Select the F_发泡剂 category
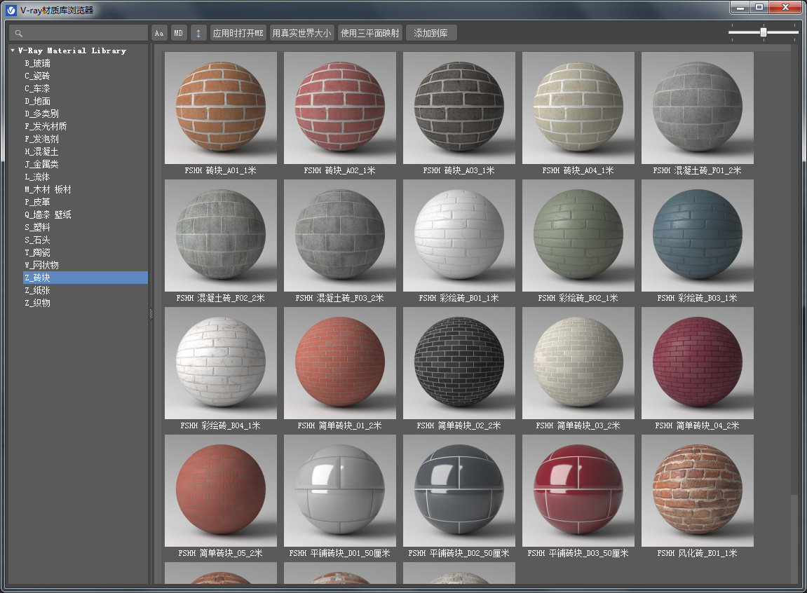 tap(41, 139)
